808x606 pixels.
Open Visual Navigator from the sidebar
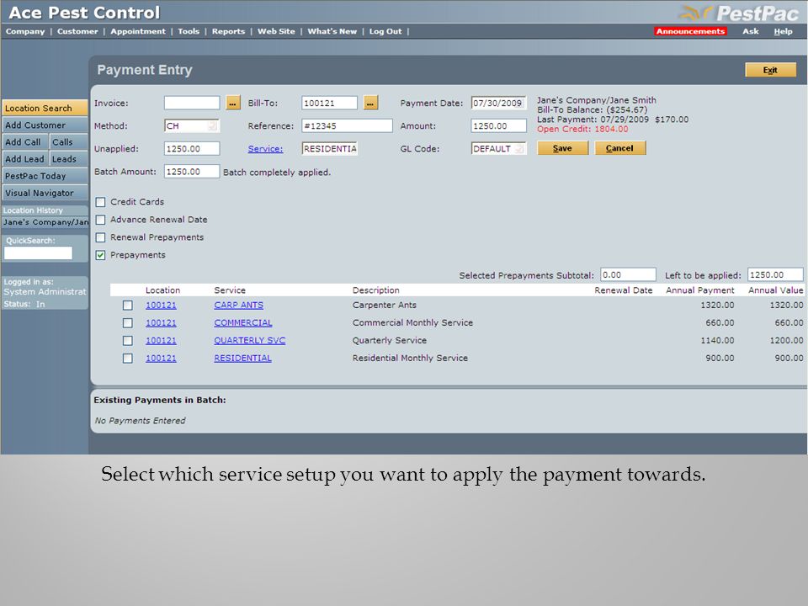pos(45,194)
